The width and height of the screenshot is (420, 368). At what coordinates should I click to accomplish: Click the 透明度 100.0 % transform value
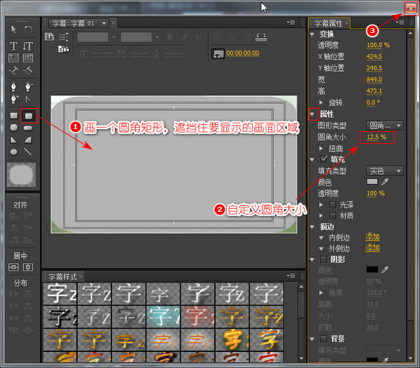[x=378, y=45]
